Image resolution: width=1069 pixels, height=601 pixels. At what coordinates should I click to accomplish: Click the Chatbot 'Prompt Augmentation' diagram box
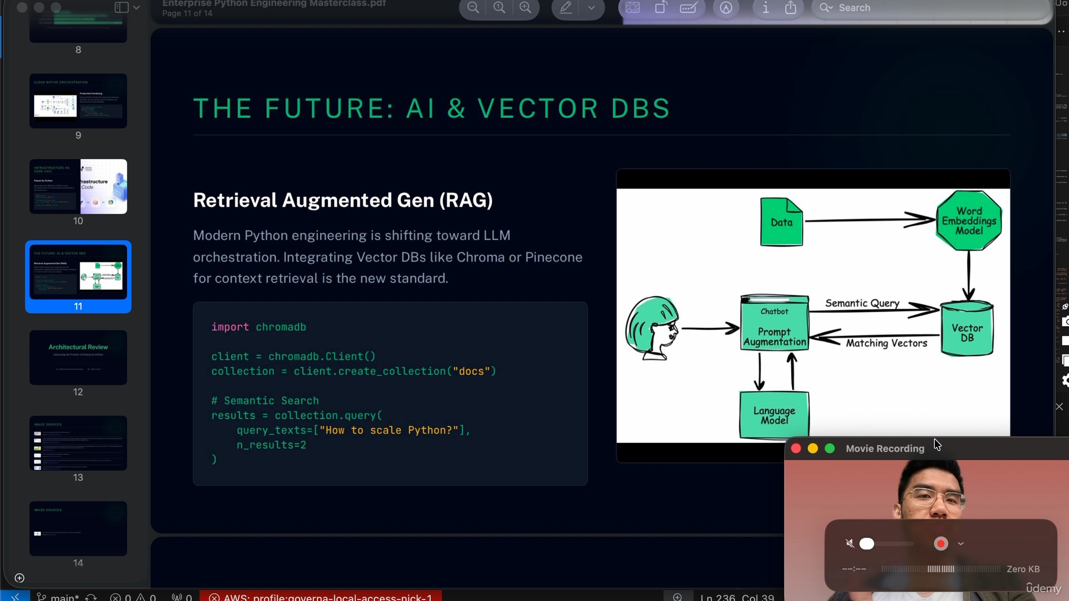pyautogui.click(x=774, y=323)
